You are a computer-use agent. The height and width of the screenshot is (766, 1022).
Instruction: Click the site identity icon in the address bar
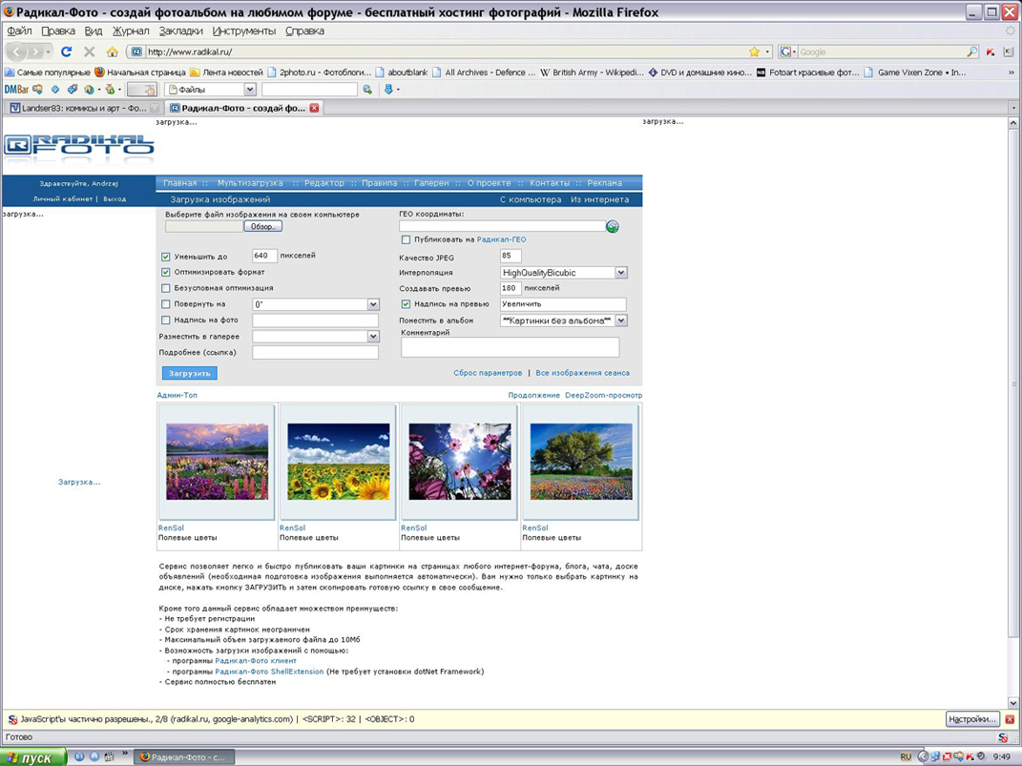[x=136, y=52]
